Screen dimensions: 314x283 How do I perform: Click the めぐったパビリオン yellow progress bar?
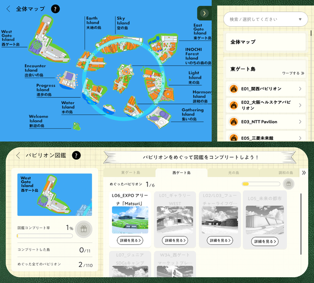pos(261,184)
